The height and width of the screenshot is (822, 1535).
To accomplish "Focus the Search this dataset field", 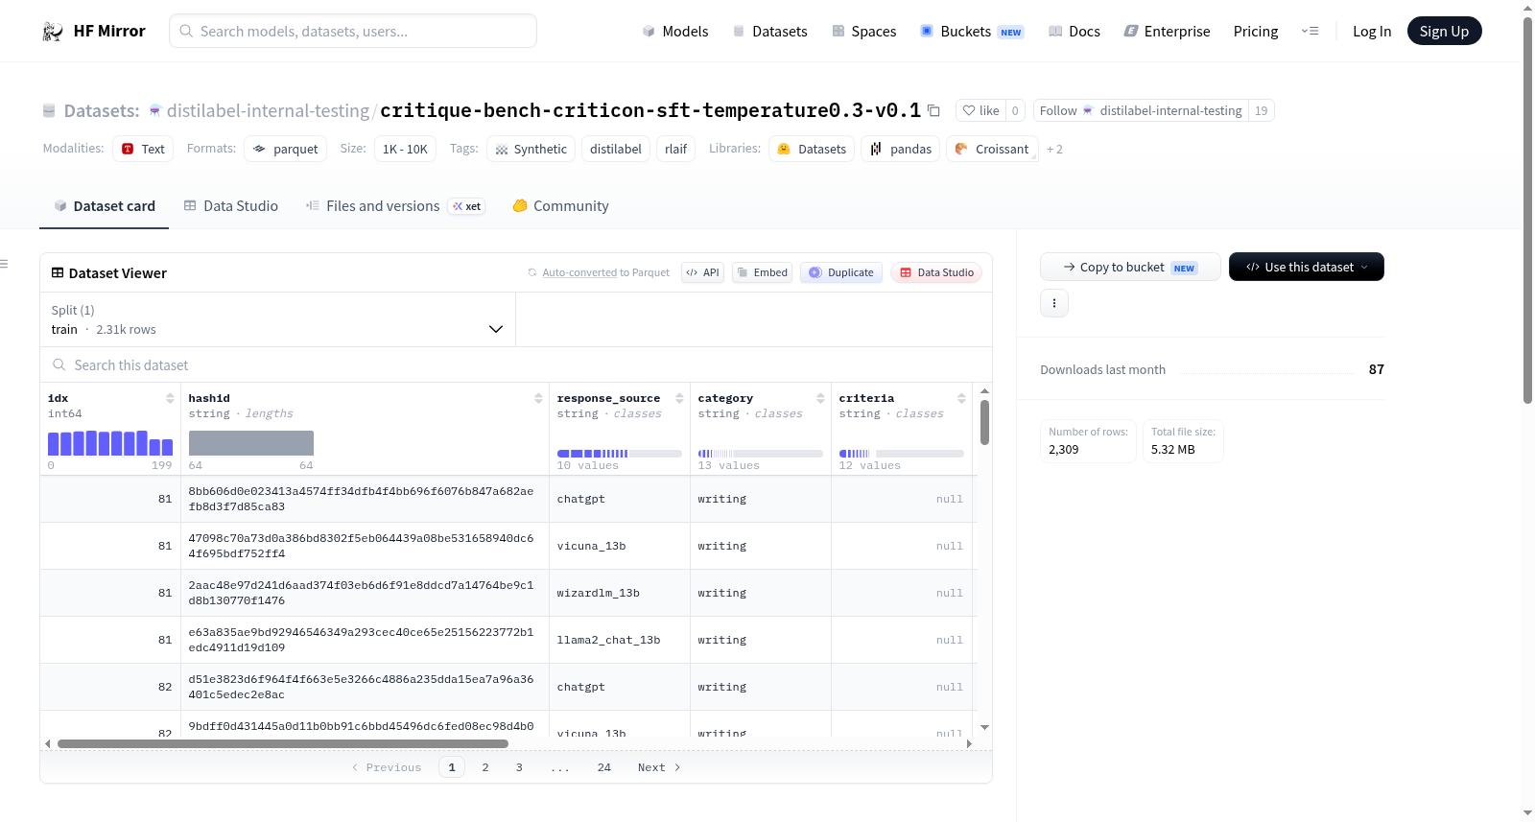I will [516, 365].
